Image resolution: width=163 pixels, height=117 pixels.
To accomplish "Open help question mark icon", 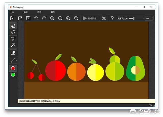I will click(x=112, y=18).
